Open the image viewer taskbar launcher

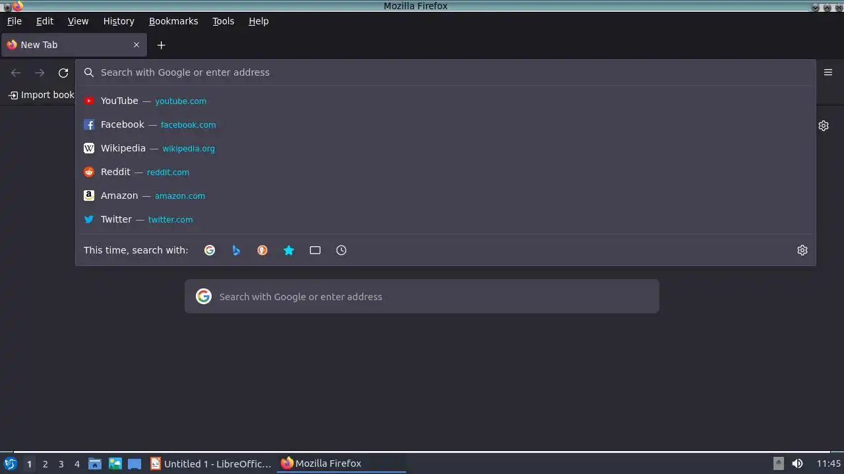[115, 463]
